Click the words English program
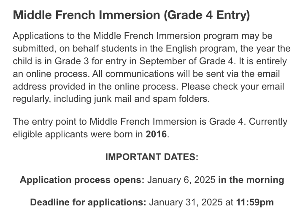The image size is (308, 224). (x=200, y=49)
